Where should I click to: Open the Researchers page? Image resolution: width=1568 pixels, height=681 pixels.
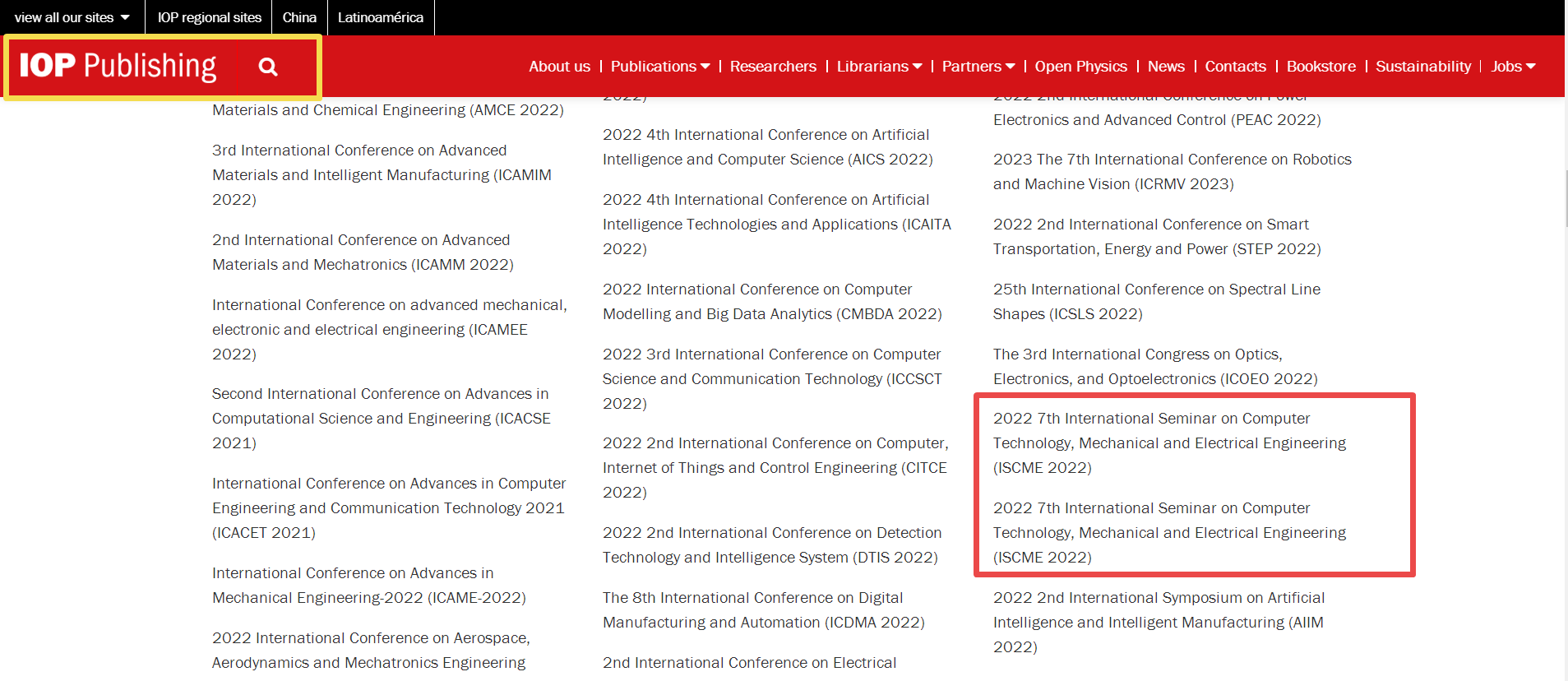pyautogui.click(x=773, y=67)
